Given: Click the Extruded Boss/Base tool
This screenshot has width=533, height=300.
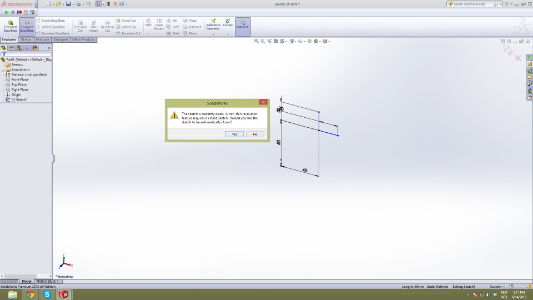Looking at the screenshot, I should [x=10, y=26].
